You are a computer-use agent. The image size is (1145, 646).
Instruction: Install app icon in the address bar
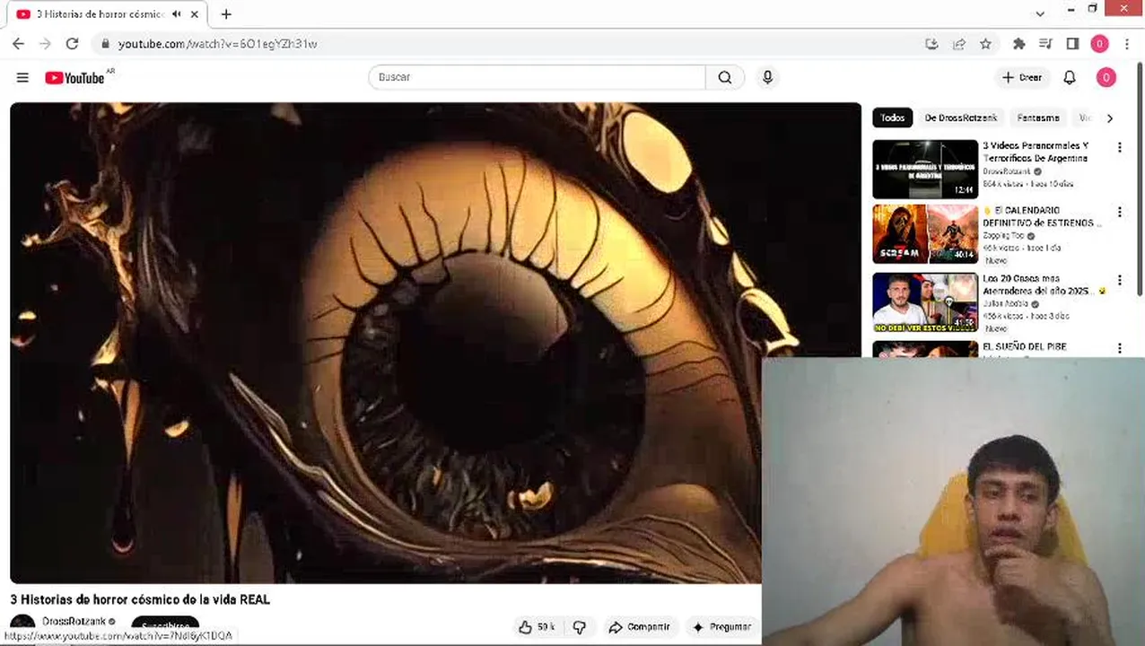pos(931,43)
